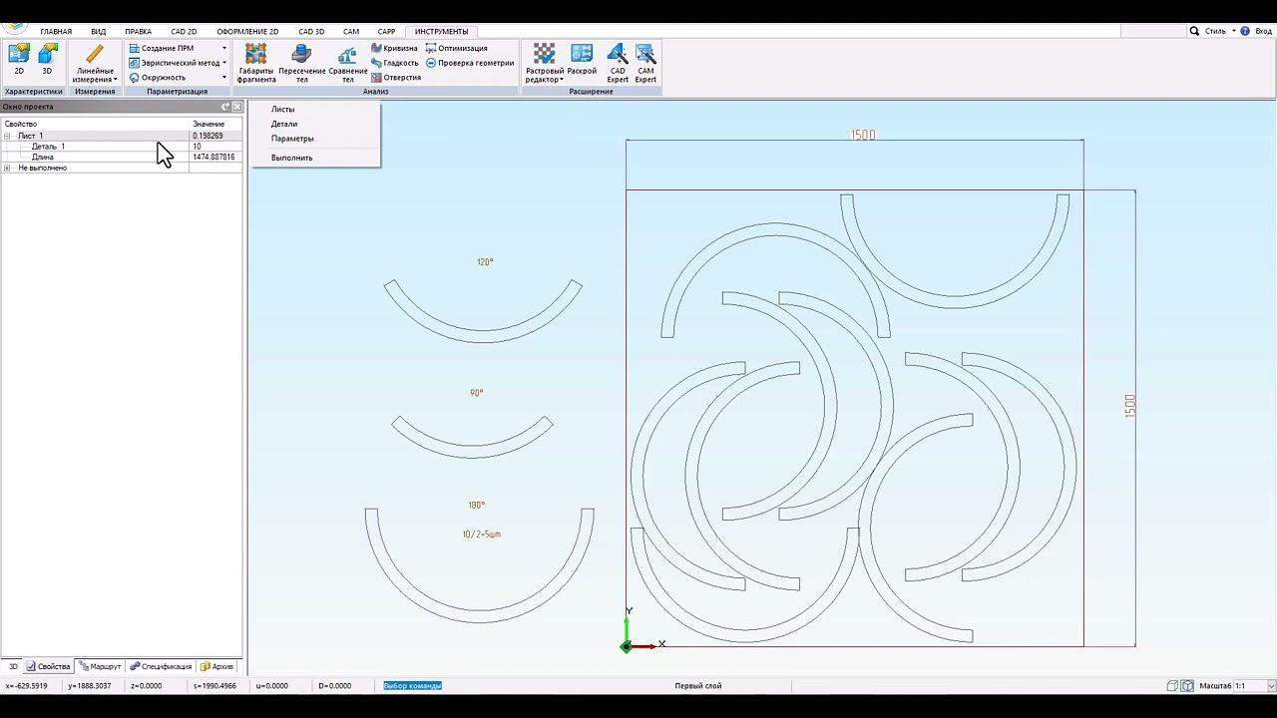Open the 3D bottom panel tab
The height and width of the screenshot is (718, 1277).
[13, 666]
